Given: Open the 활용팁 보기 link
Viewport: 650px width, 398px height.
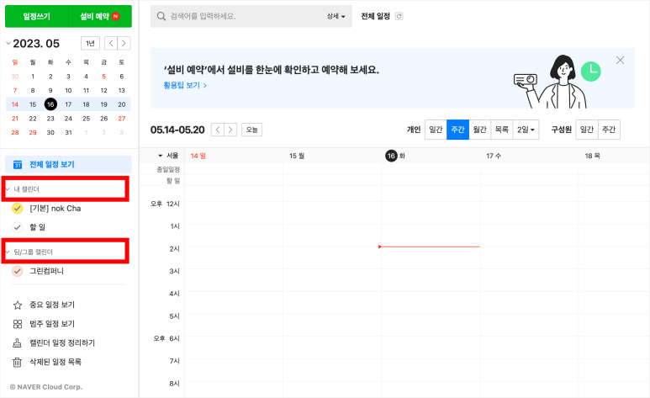Looking at the screenshot, I should pos(185,85).
